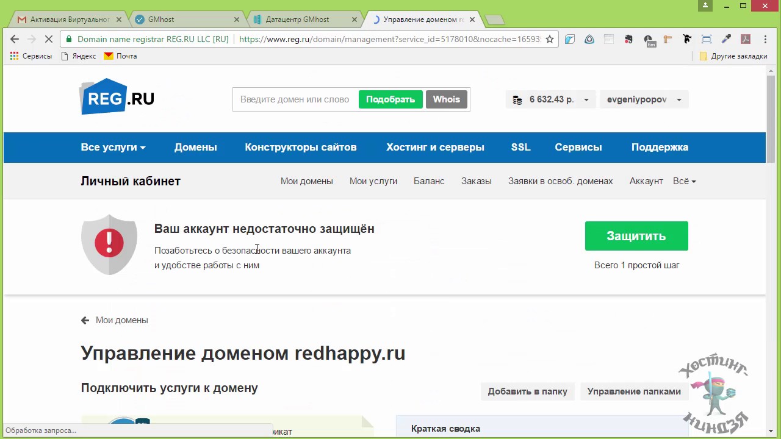Close the Управление доменом tab
Screen dimensions: 781x439
[472, 20]
